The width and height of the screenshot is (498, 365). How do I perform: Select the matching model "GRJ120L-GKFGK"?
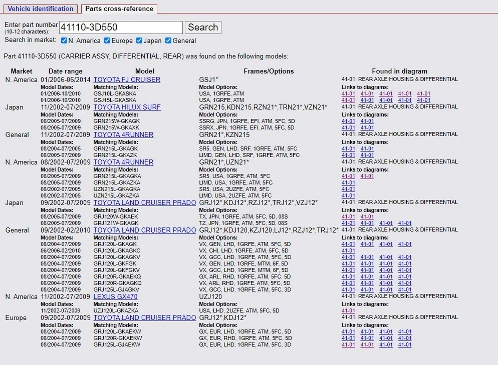(115, 263)
